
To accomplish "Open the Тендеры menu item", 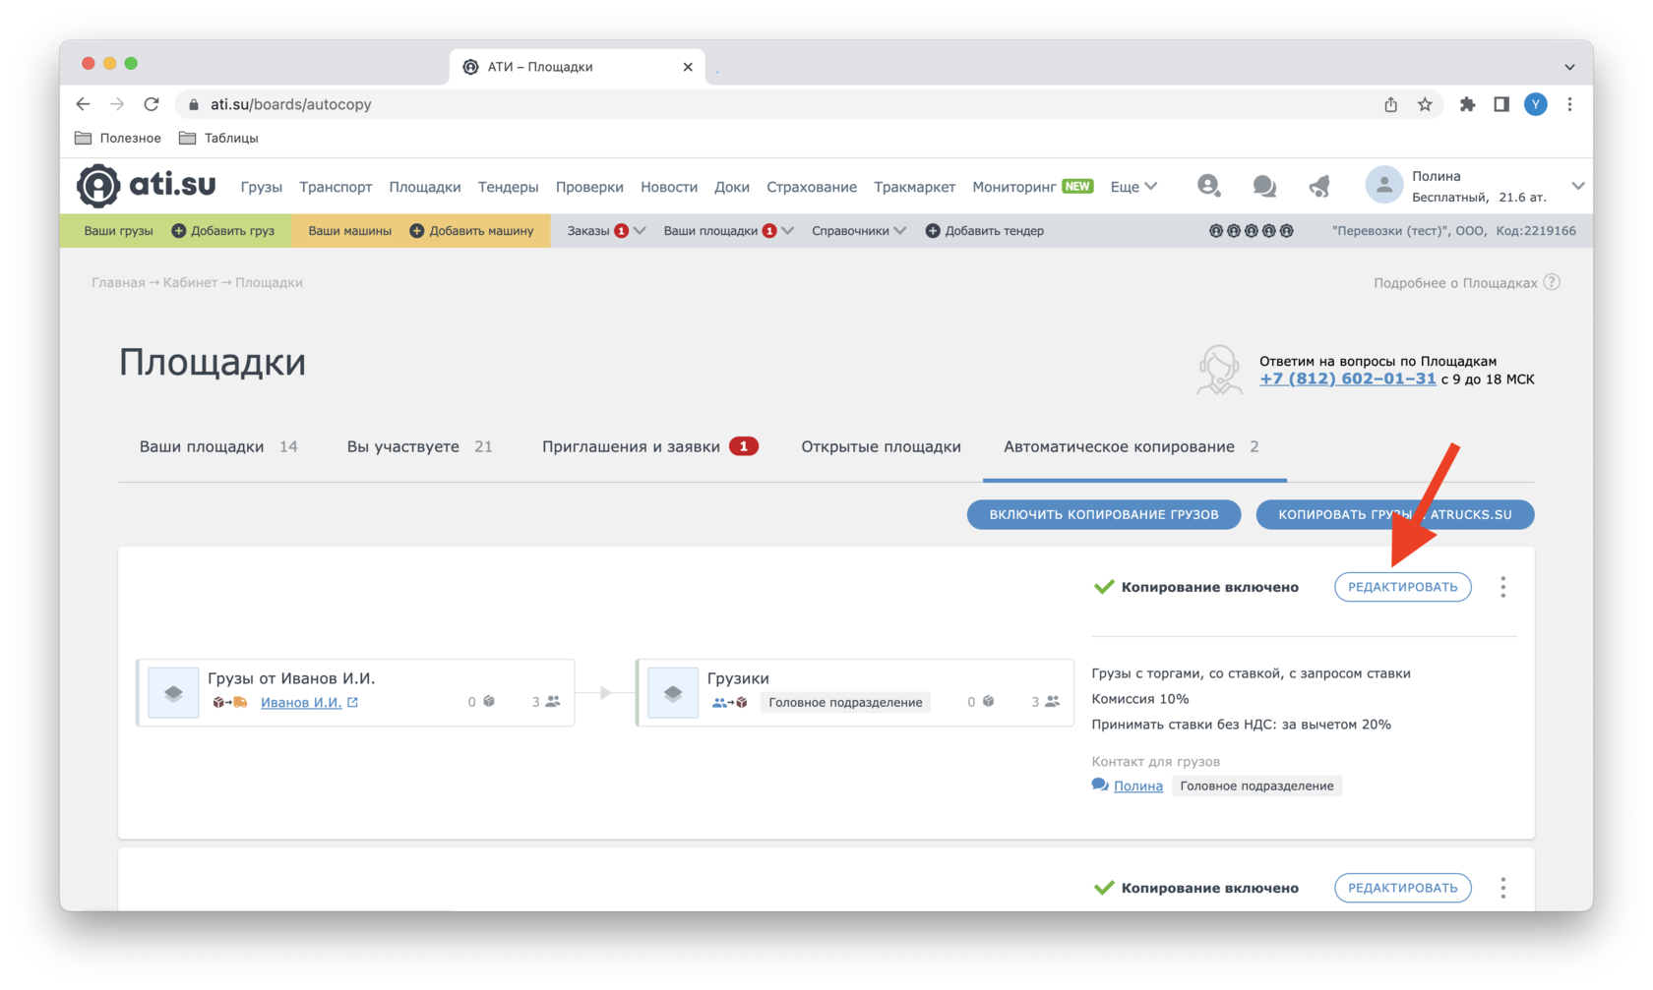I will tap(508, 187).
